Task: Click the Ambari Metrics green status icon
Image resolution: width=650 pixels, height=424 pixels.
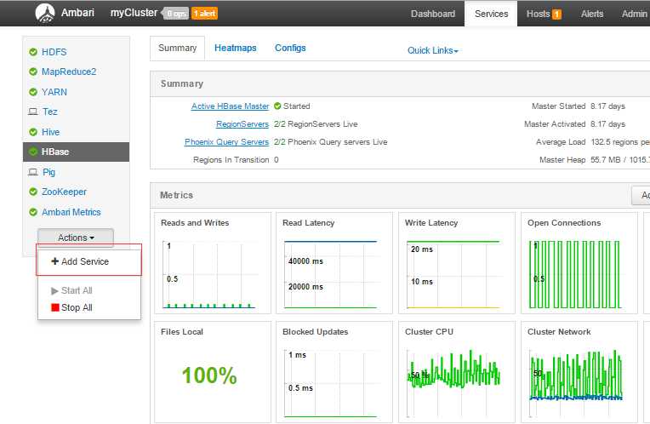Action: click(33, 212)
